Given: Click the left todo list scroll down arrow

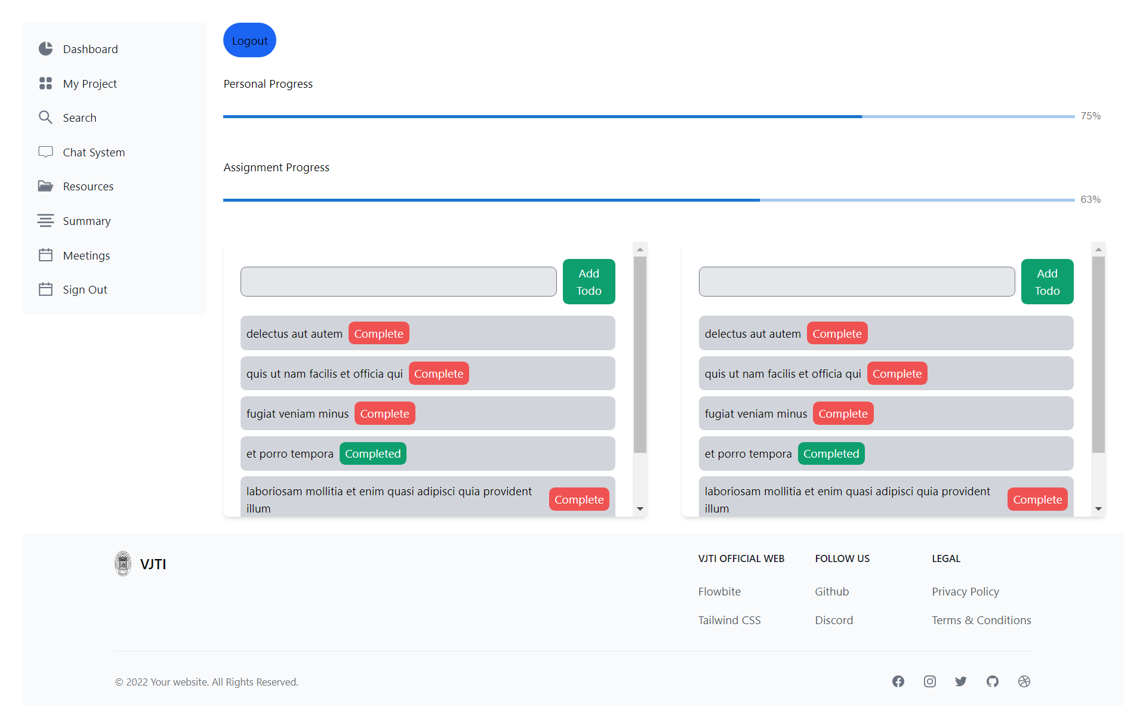Looking at the screenshot, I should (x=640, y=509).
